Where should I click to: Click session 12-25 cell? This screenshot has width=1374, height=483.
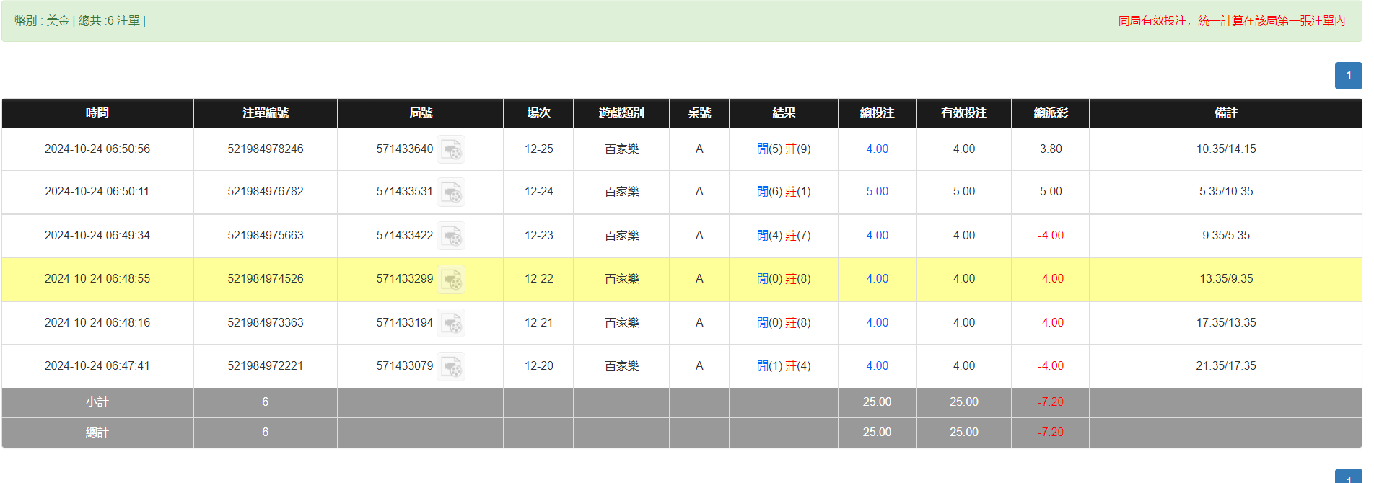coord(539,149)
